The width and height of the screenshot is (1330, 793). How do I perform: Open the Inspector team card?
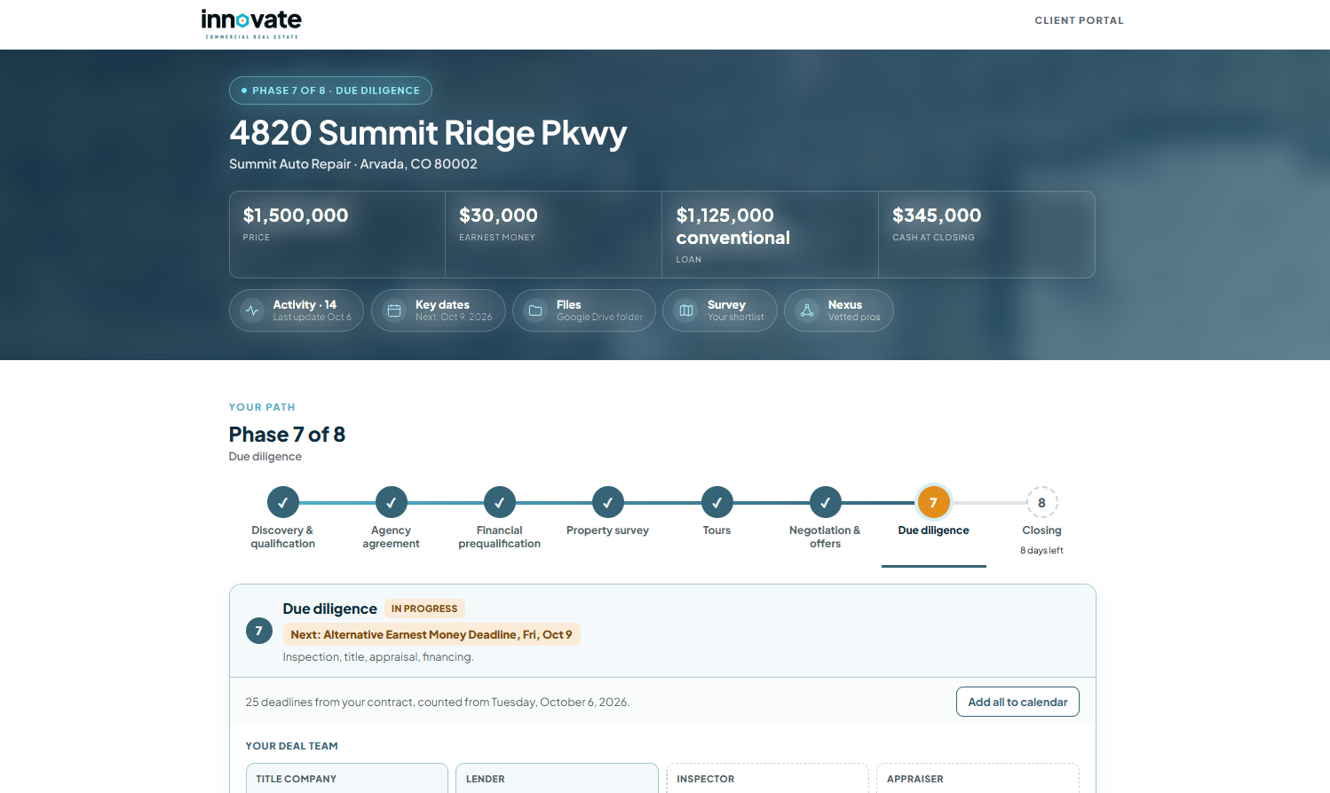click(767, 778)
